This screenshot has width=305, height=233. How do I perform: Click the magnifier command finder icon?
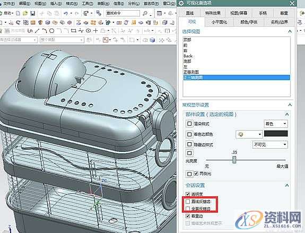pos(145,13)
